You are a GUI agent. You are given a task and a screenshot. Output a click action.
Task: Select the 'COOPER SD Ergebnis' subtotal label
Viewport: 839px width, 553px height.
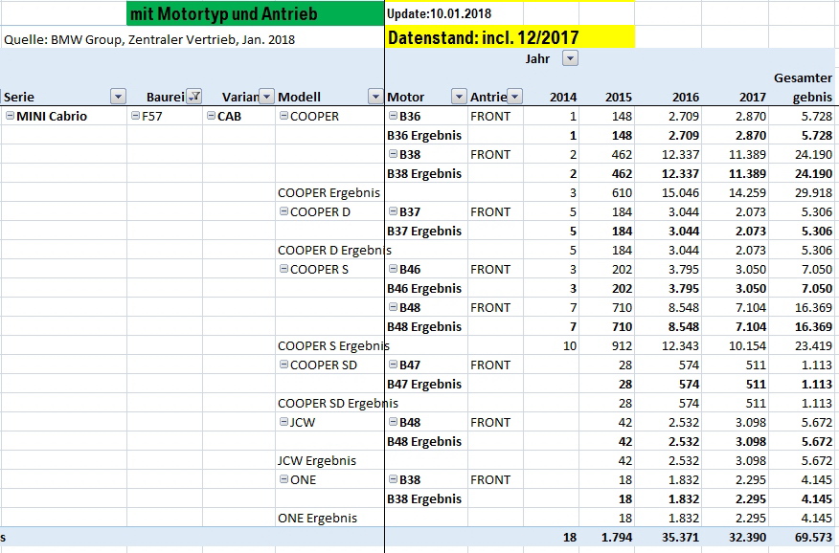pos(338,403)
